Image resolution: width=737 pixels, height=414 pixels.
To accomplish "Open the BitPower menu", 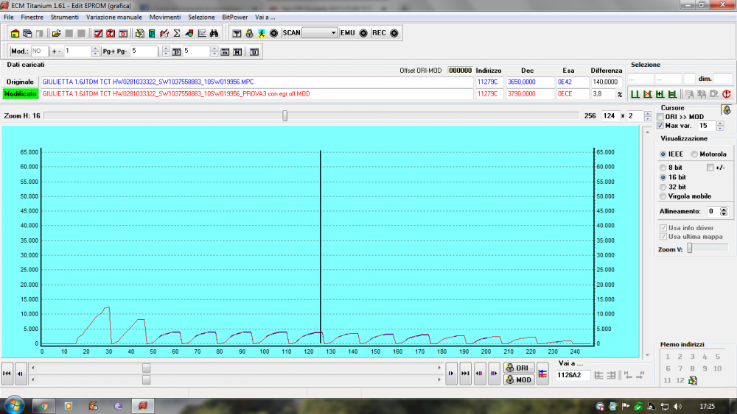I will coord(234,18).
